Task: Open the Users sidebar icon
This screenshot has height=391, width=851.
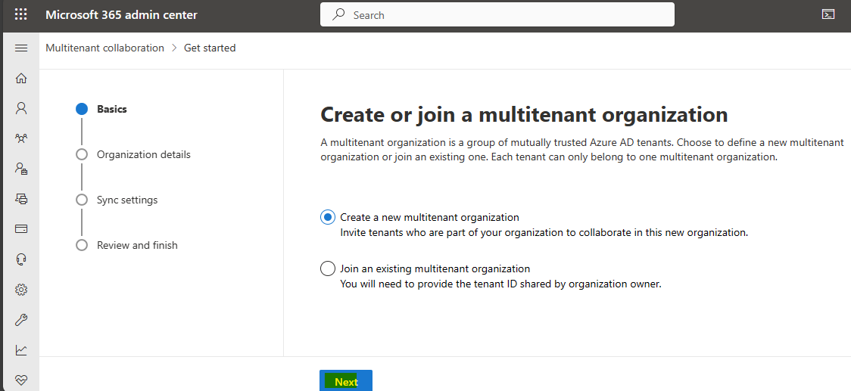Action: click(21, 108)
